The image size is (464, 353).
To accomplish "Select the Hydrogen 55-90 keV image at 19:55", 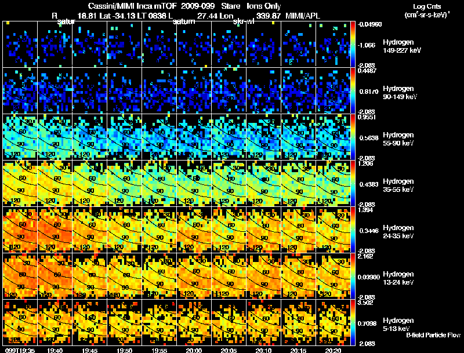I will [x=159, y=137].
